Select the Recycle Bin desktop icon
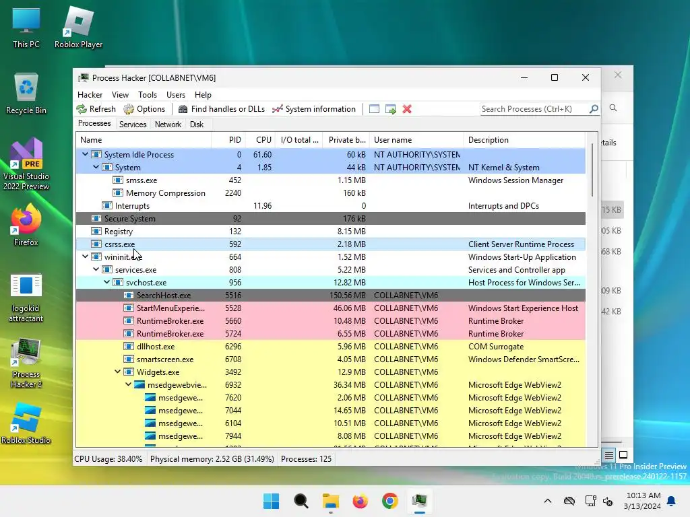 point(26,94)
